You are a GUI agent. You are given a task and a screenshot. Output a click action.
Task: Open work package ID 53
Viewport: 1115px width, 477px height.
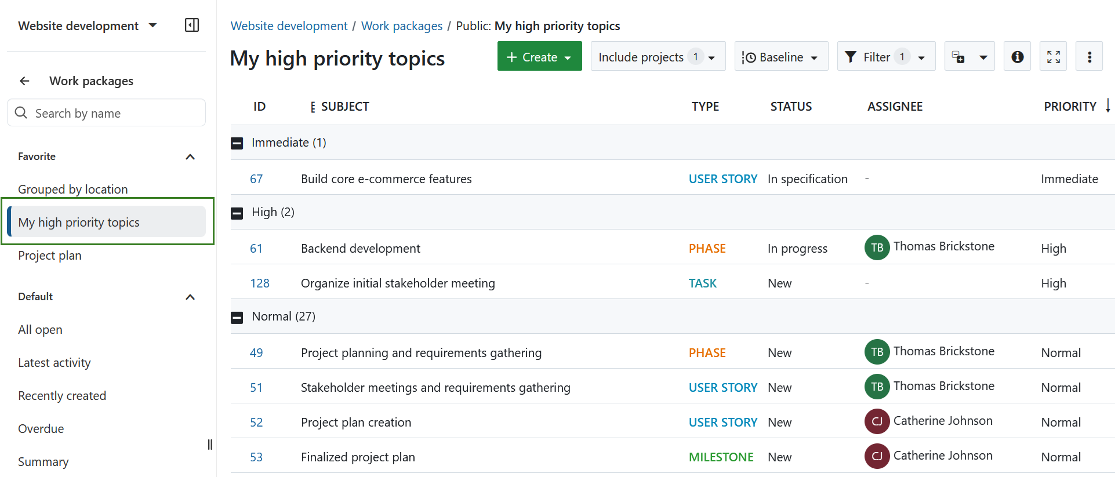tap(256, 457)
